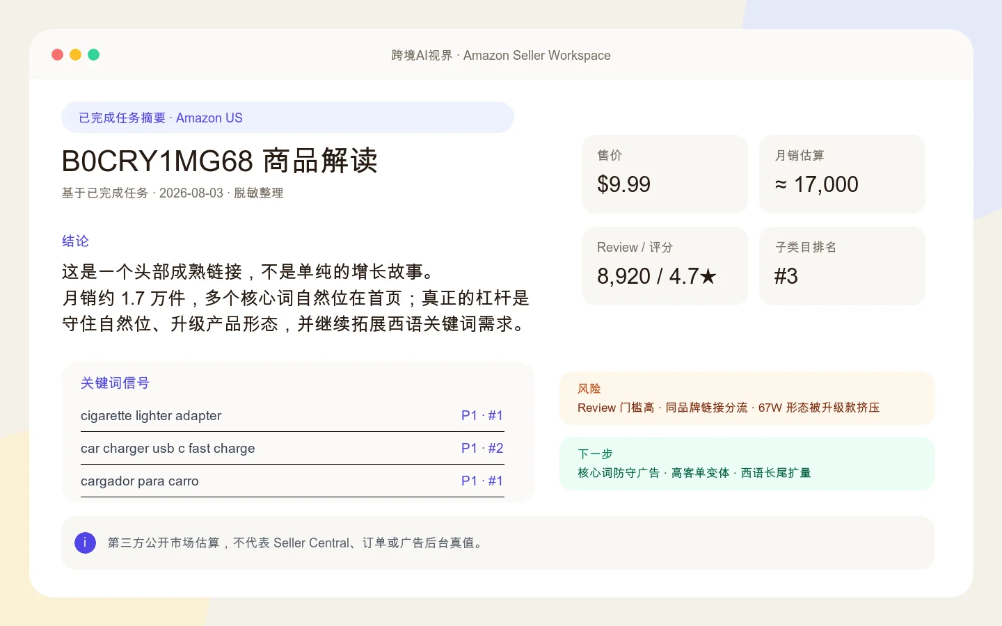Screen dimensions: 1002x626
Task: Click the yellow minimize window dot
Action: point(76,55)
